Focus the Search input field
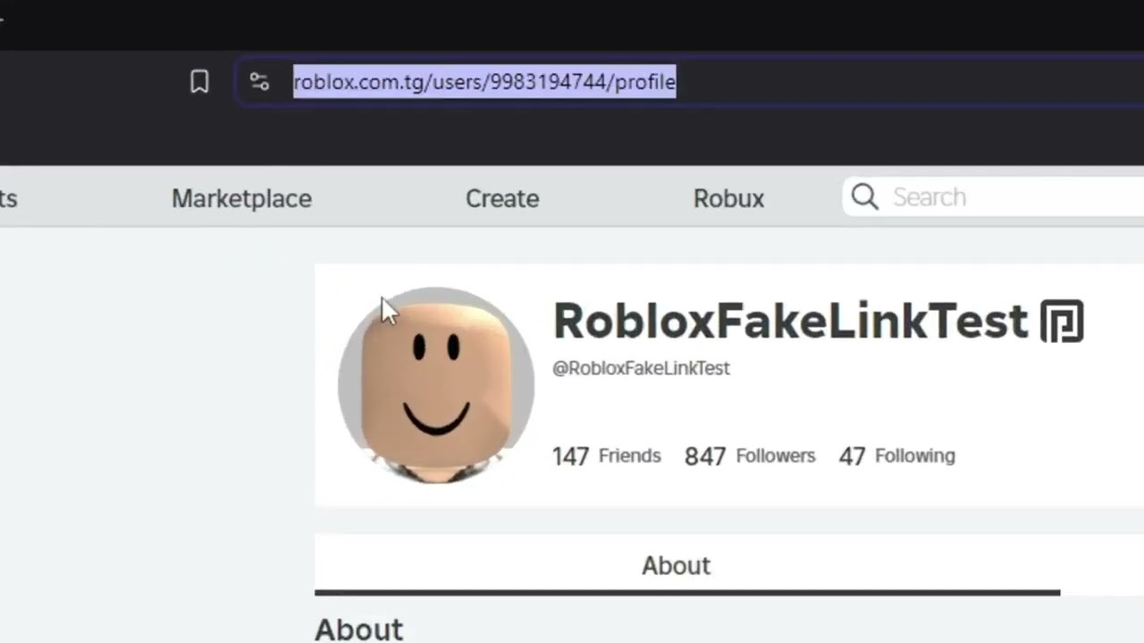The width and height of the screenshot is (1144, 643). coord(993,197)
